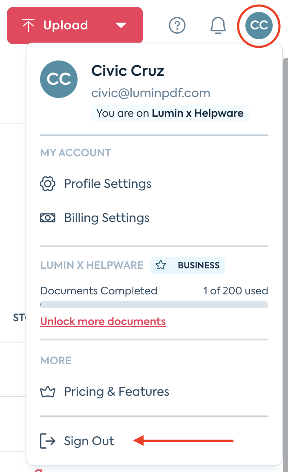Open Profile Settings
The image size is (288, 472).
[107, 184]
